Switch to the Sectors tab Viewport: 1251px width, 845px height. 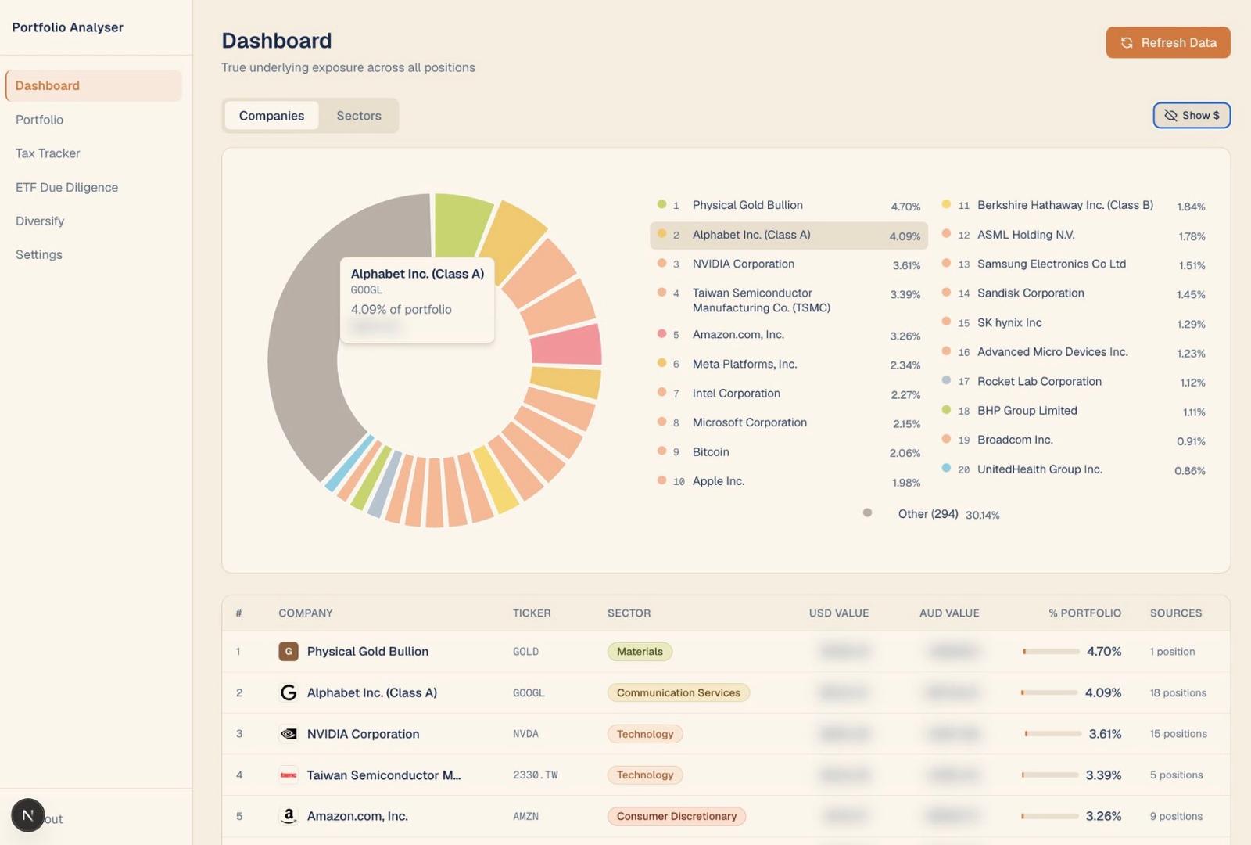click(359, 116)
